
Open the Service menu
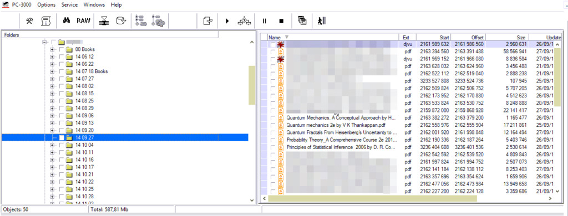tap(69, 5)
